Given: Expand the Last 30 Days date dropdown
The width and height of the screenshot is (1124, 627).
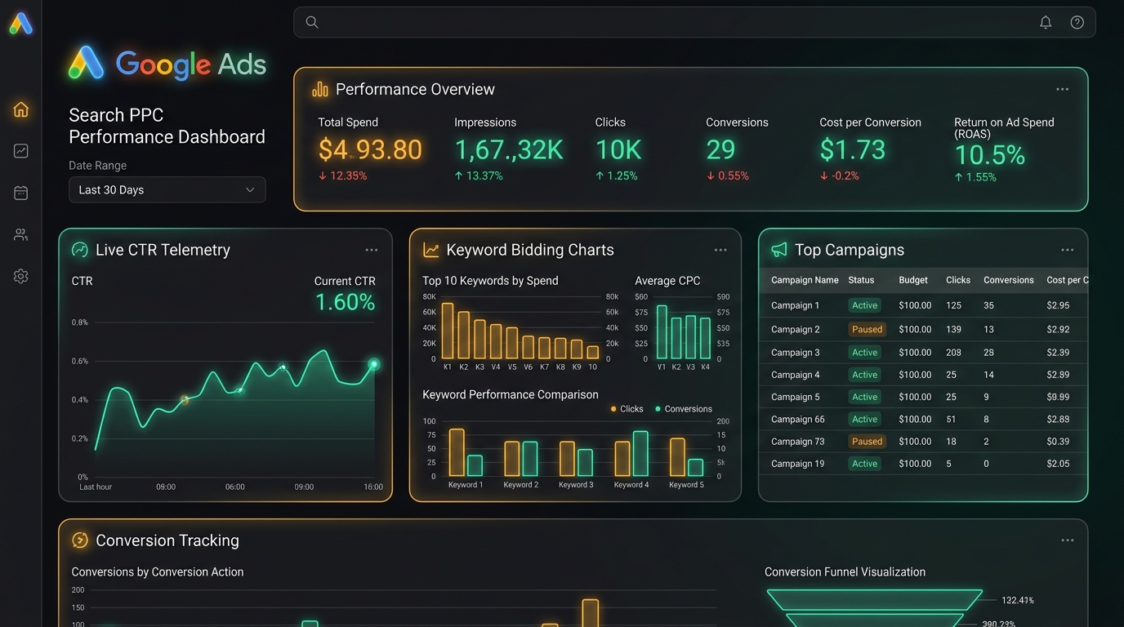Looking at the screenshot, I should coord(167,189).
